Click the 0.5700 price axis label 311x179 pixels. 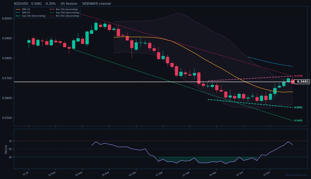(7, 78)
